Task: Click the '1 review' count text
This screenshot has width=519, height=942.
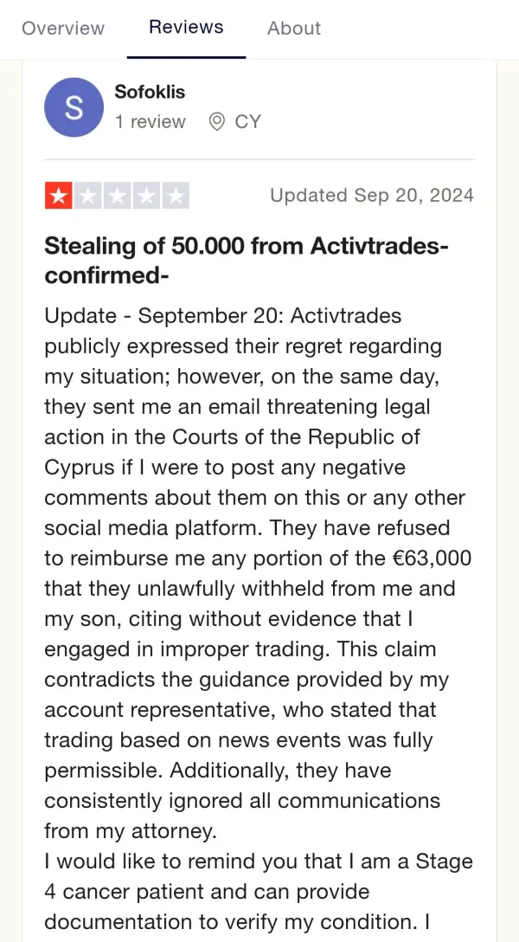Action: pyautogui.click(x=150, y=122)
